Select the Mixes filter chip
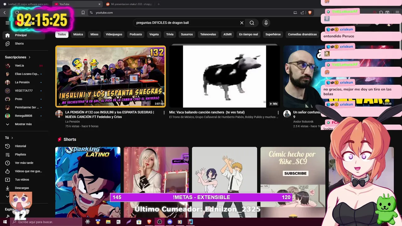Screen dimensions: 402x226 coord(95,34)
